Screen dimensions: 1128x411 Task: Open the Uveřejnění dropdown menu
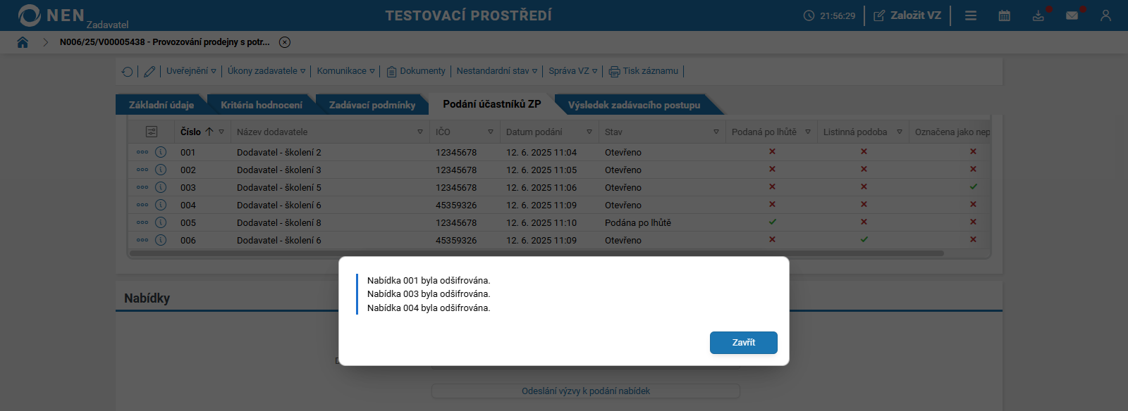(x=191, y=71)
